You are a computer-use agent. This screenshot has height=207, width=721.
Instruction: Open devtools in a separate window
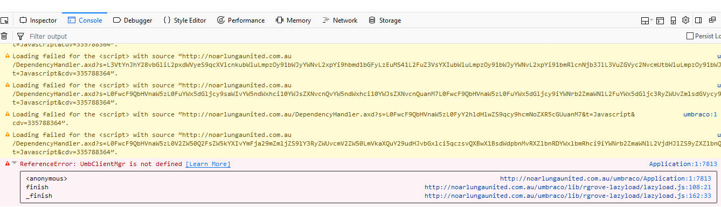(x=712, y=20)
